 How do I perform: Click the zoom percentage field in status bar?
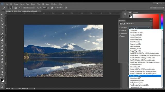(x=8, y=89)
